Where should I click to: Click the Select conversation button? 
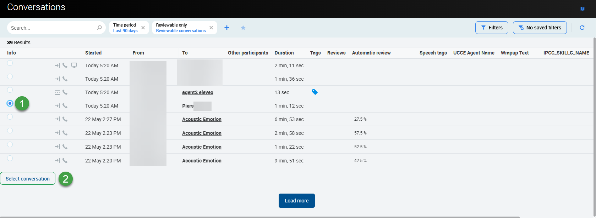28,179
